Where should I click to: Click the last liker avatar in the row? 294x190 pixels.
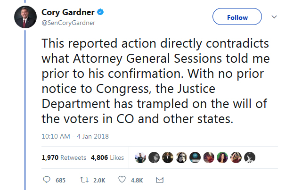[250, 157]
